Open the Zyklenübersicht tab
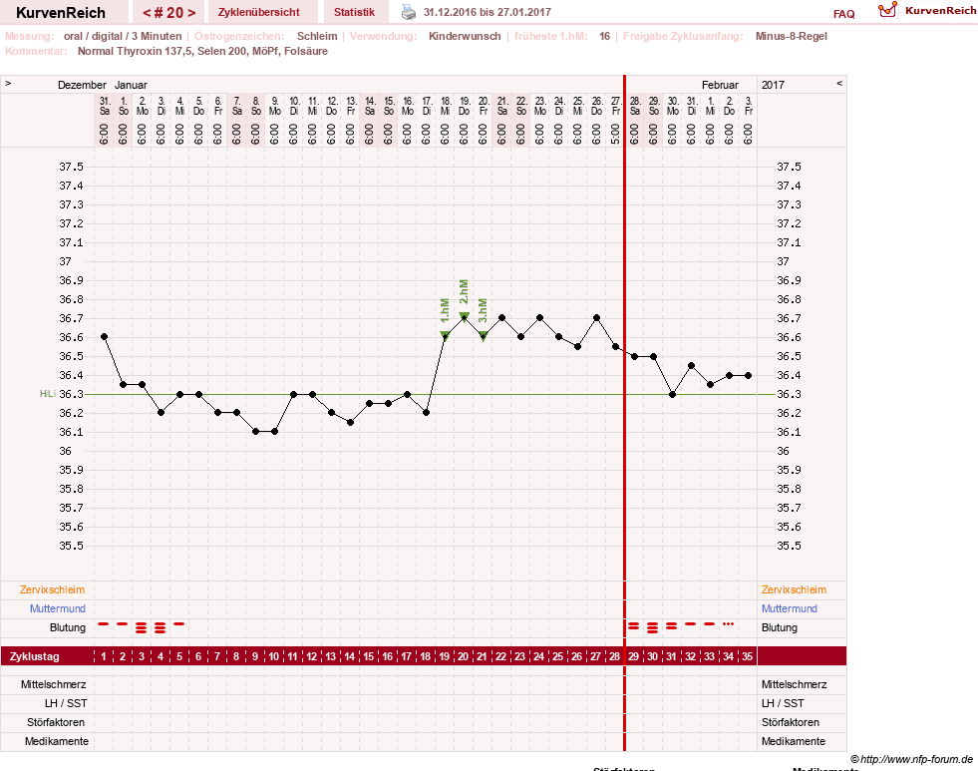Viewport: 978px width, 771px height. coord(259,13)
